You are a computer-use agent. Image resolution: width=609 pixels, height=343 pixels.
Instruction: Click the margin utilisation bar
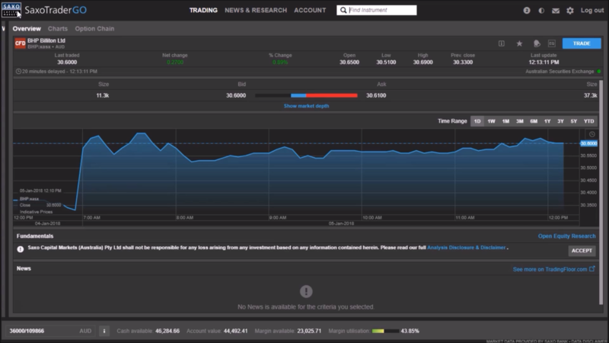click(x=385, y=331)
